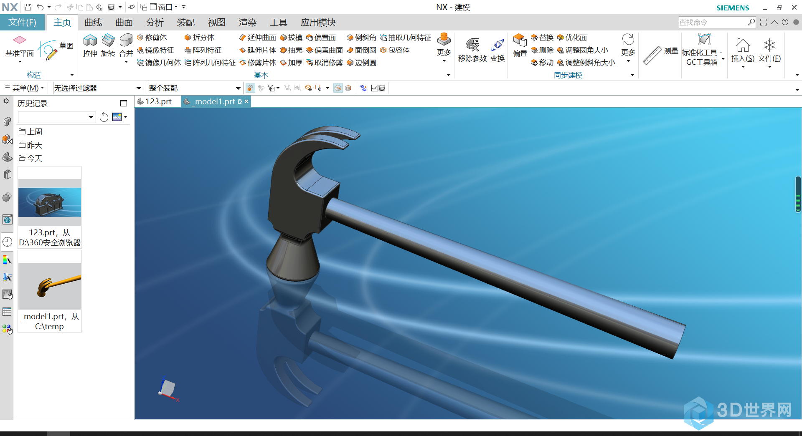Open the 整个装配 scope dropdown
This screenshot has height=436, width=802.
point(195,88)
